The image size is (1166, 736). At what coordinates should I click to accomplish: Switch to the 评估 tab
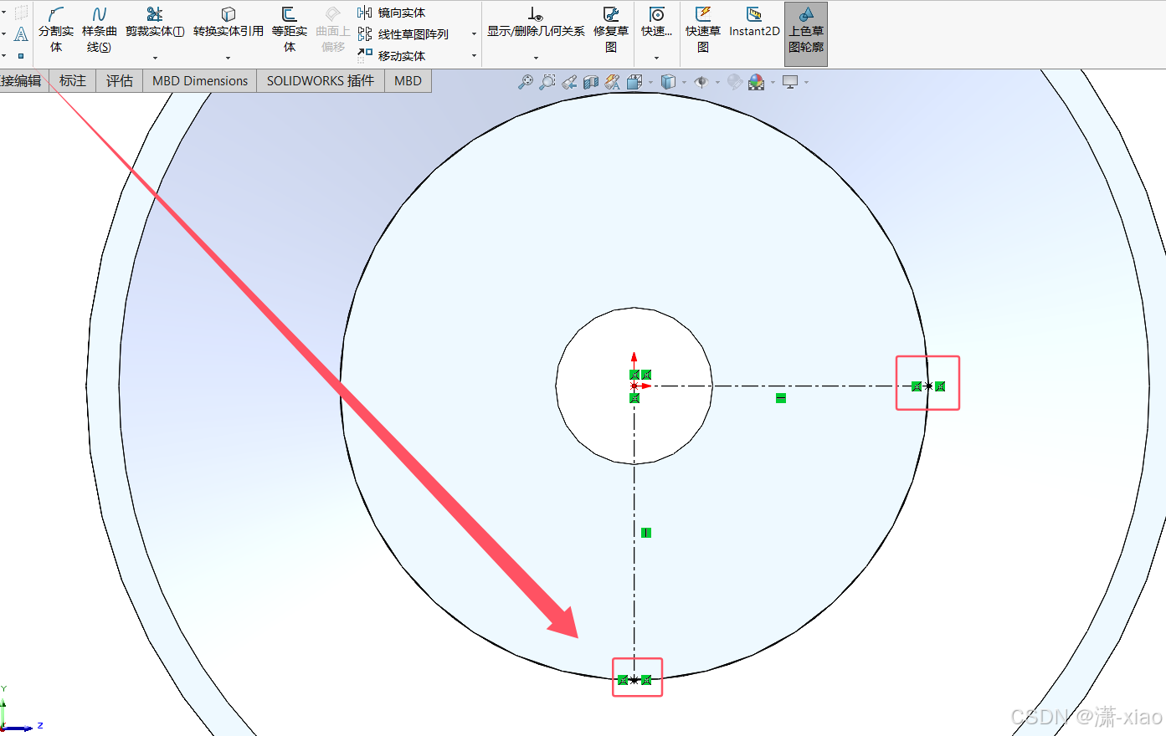pos(120,80)
